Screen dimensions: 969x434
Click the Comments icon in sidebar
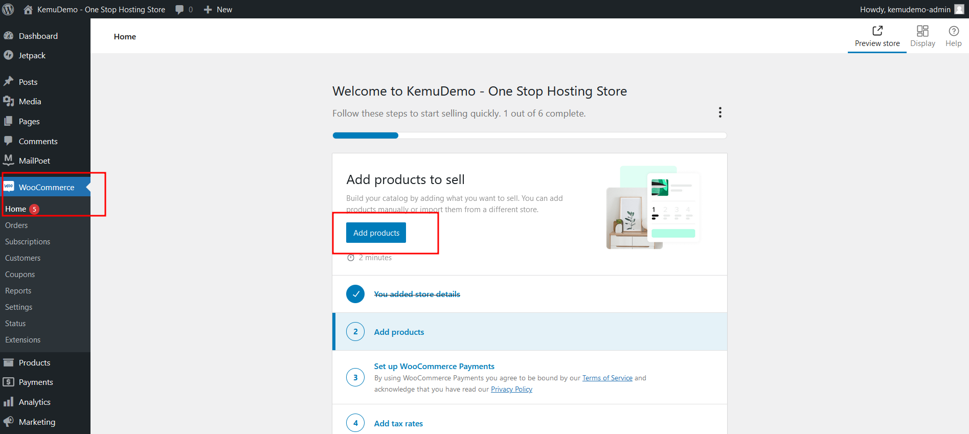(9, 141)
